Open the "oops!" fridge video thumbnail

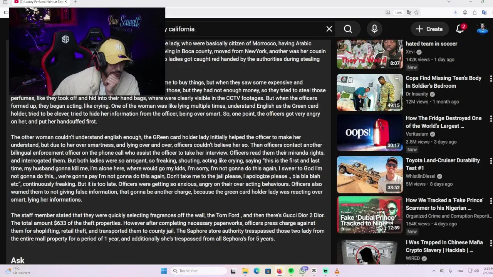(x=370, y=133)
